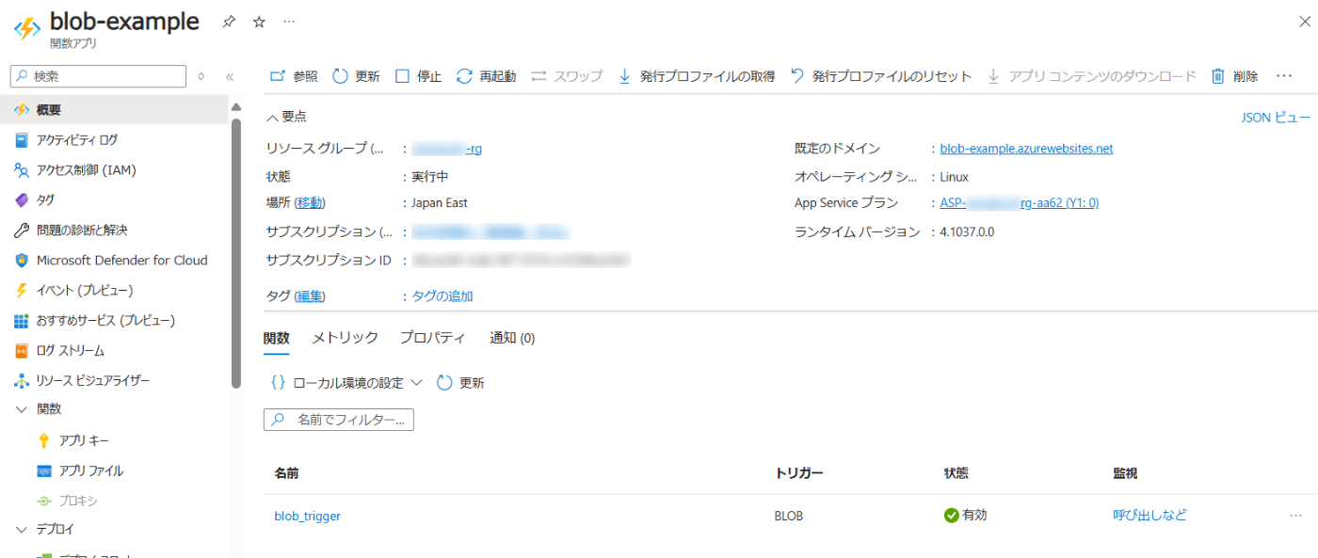Click the 名前 column header
This screenshot has height=558, width=1318.
tap(287, 473)
